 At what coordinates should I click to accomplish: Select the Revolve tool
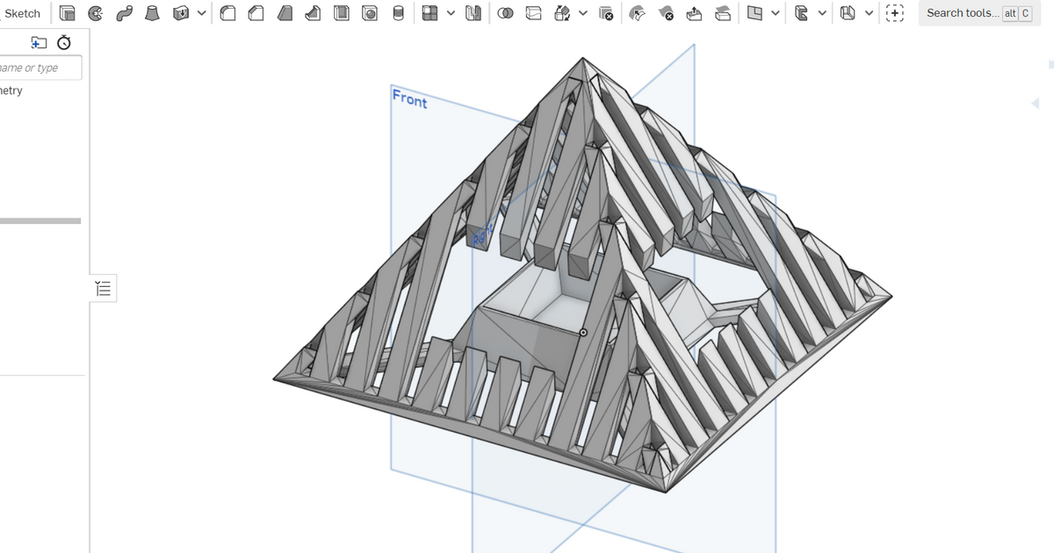92,12
